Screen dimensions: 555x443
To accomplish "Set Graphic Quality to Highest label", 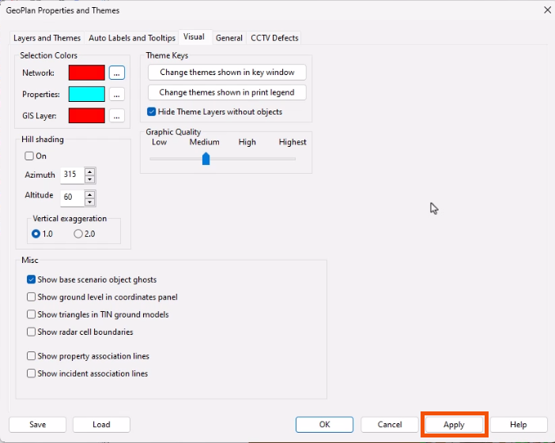I will tap(293, 142).
